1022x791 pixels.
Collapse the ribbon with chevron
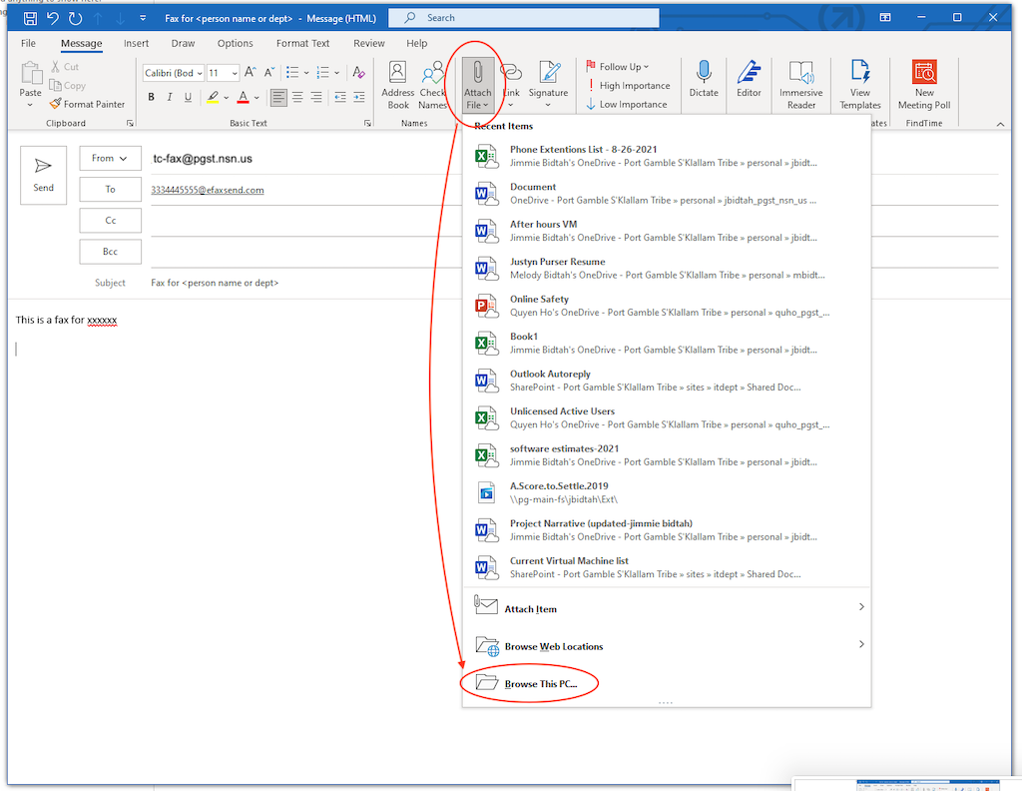point(1000,124)
